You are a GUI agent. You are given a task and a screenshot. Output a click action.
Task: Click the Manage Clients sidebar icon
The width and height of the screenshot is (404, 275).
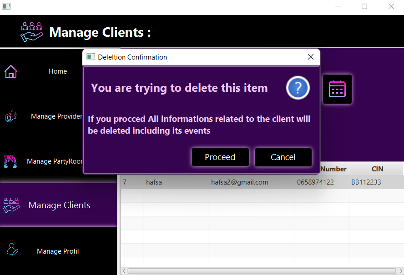tap(11, 205)
